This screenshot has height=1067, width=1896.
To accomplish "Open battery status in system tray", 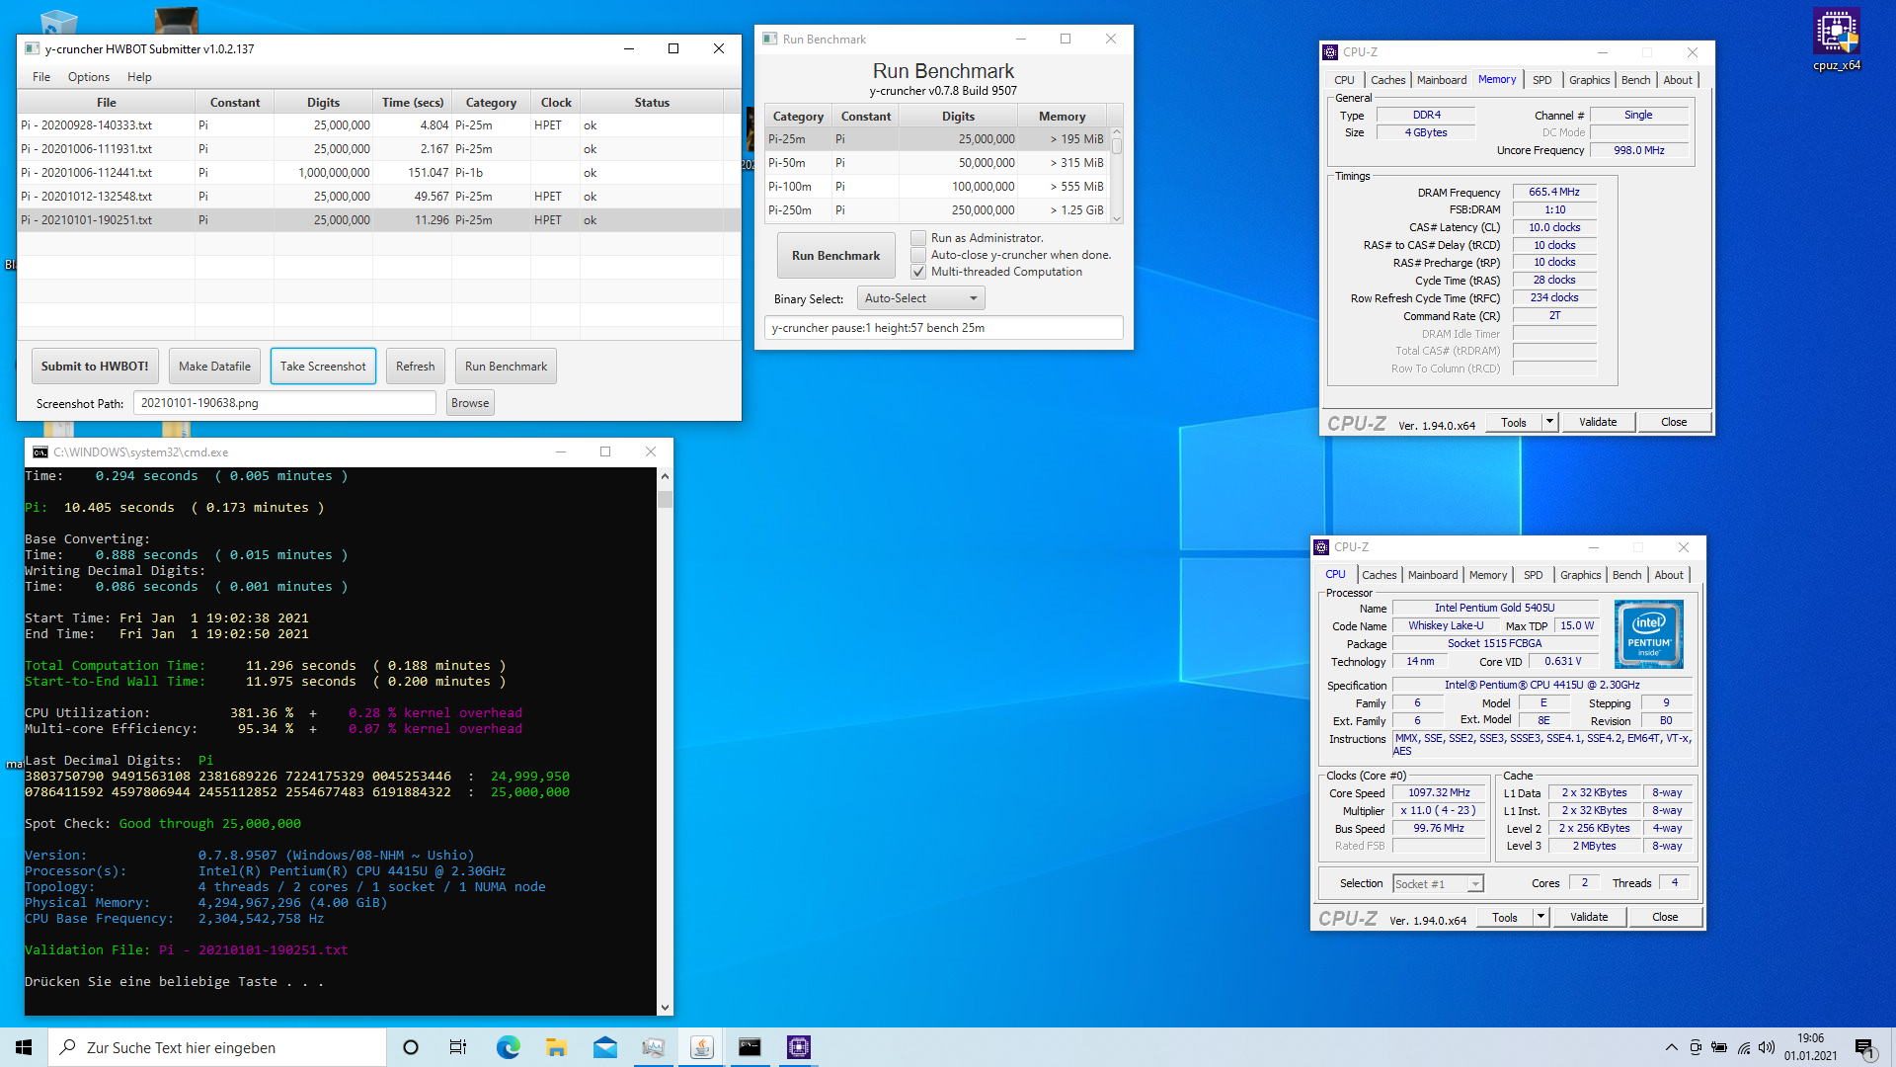I will (1719, 1047).
